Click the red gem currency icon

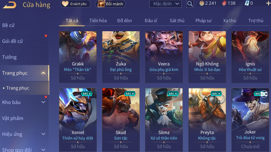tap(224, 3)
